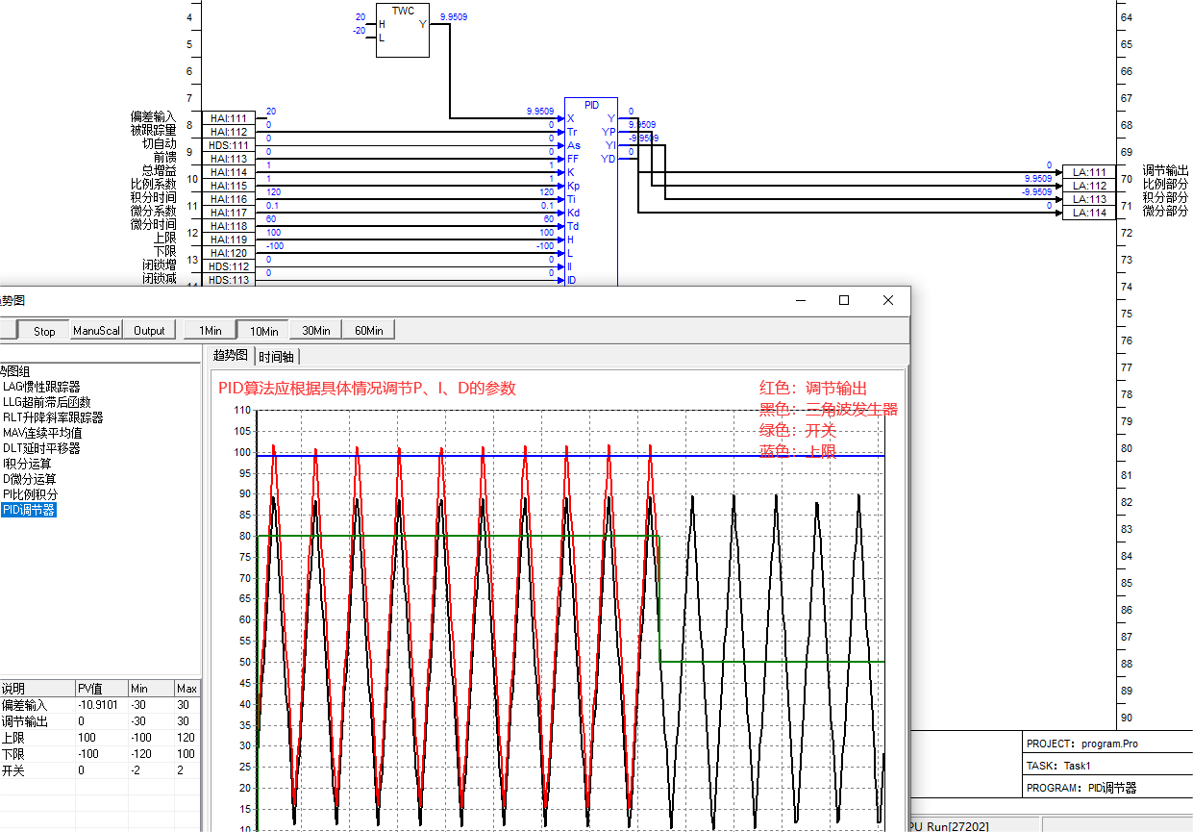Click the blue upper limit line in chart
This screenshot has height=832, width=1193.
(769, 456)
